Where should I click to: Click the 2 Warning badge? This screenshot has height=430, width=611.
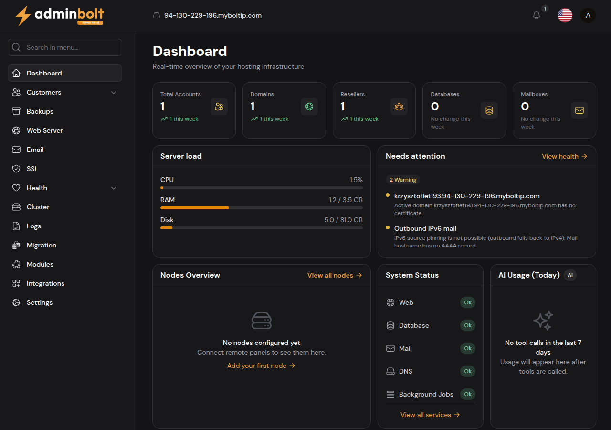[403, 180]
